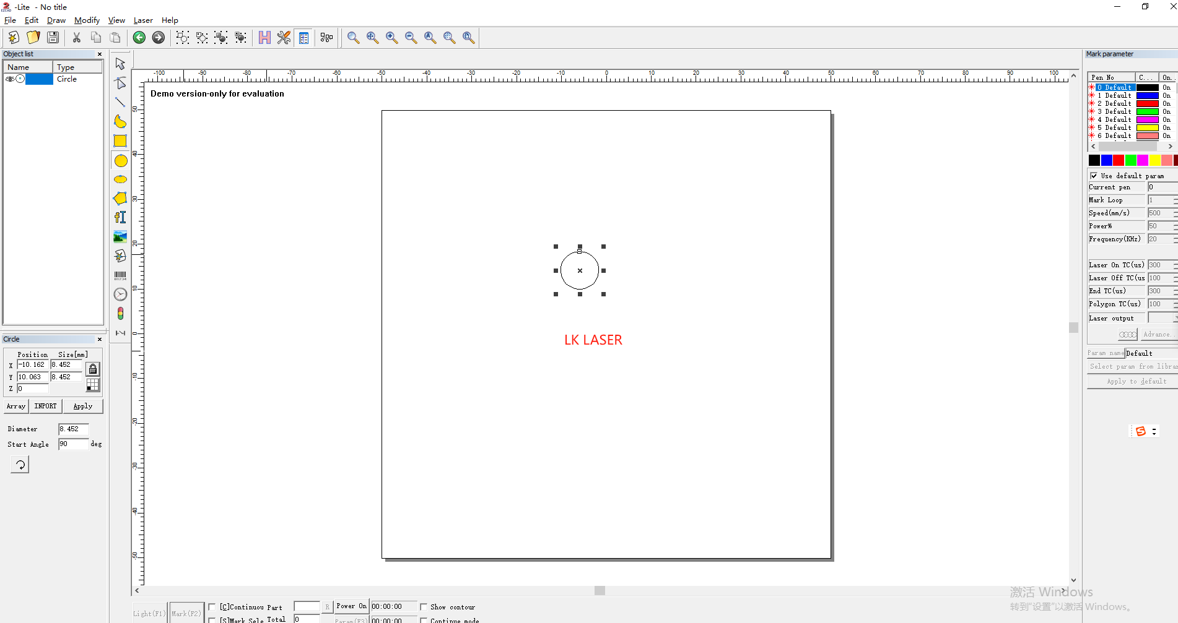The height and width of the screenshot is (623, 1178).
Task: Select the circle drawing tool
Action: (121, 161)
